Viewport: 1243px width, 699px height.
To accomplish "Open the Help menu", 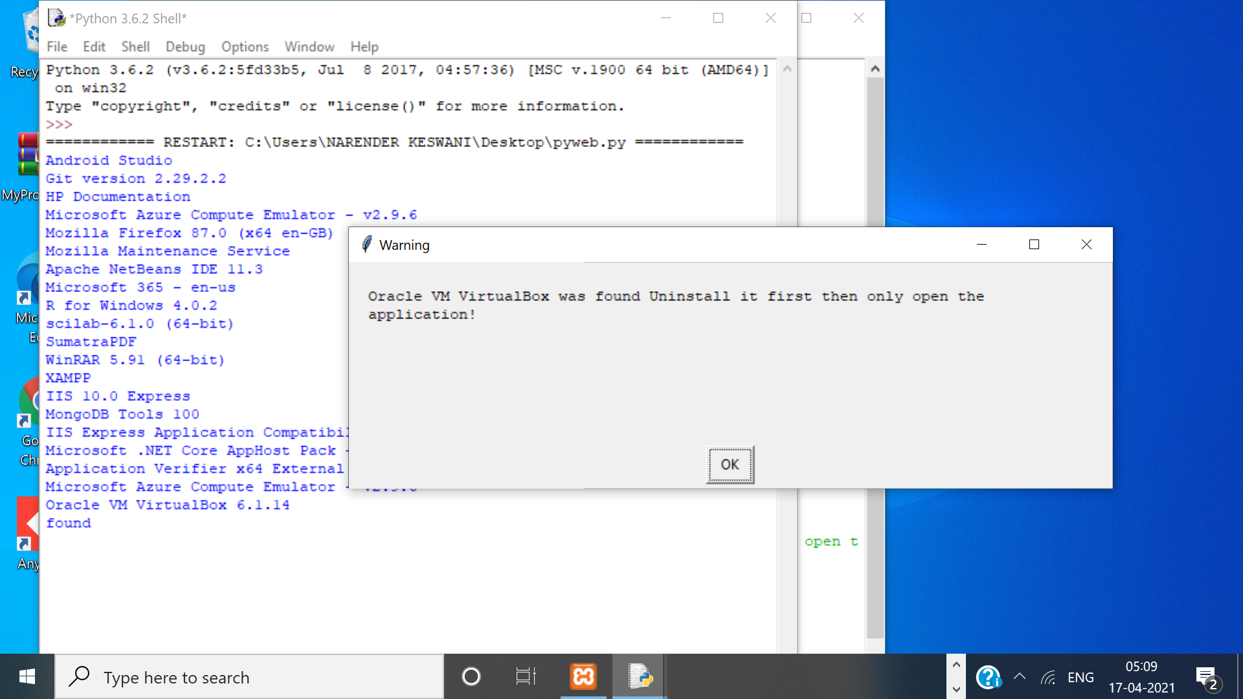I will [364, 47].
